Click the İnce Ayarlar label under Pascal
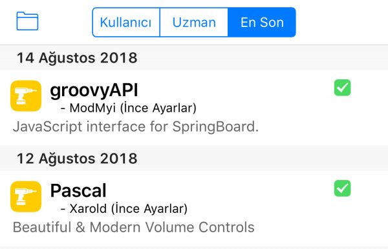 [x=149, y=209]
